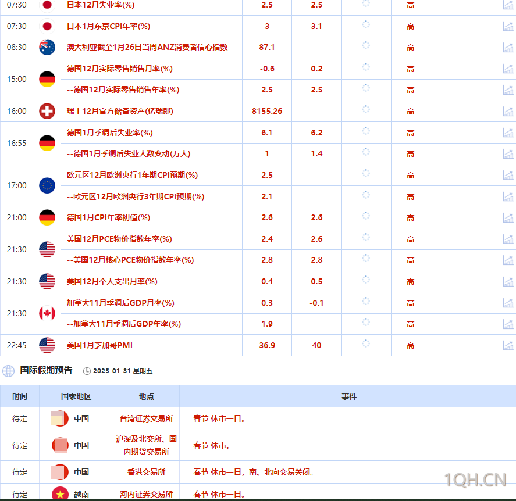Click the US flag icon at 22:45
This screenshot has width=516, height=501.
point(47,345)
